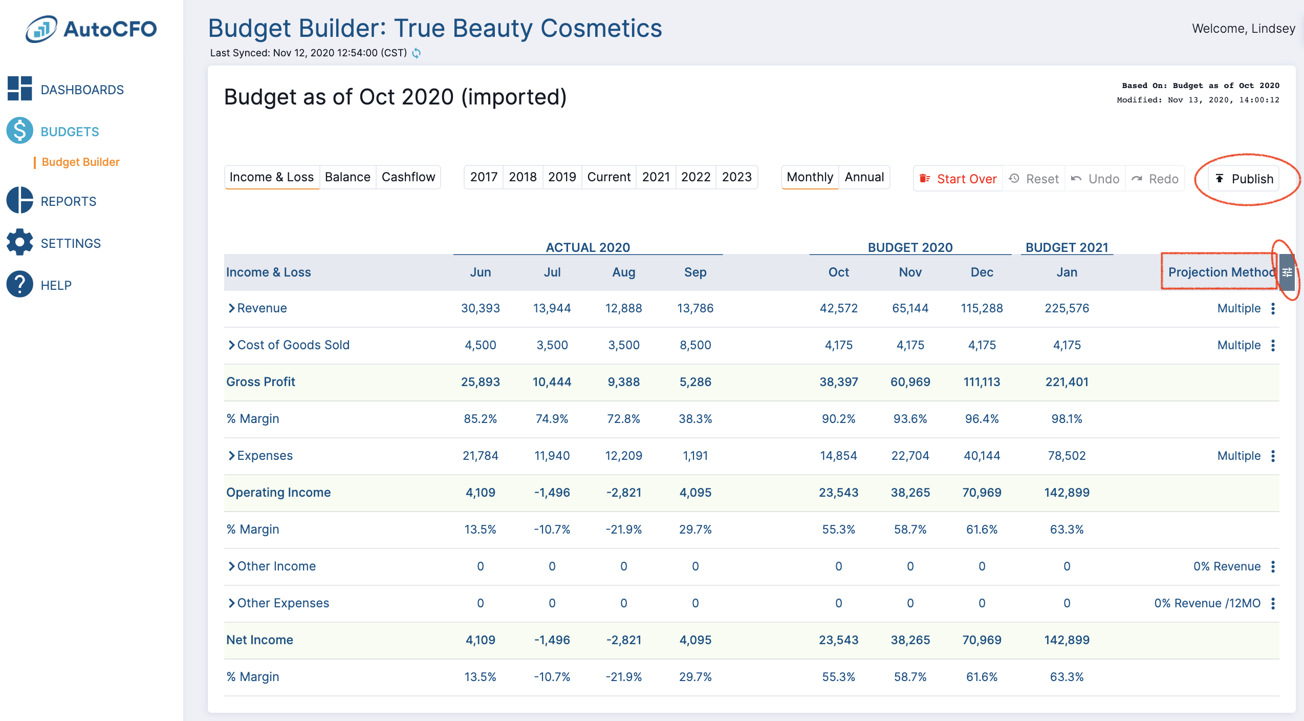Click Operating Income row label
The height and width of the screenshot is (721, 1304).
(279, 493)
